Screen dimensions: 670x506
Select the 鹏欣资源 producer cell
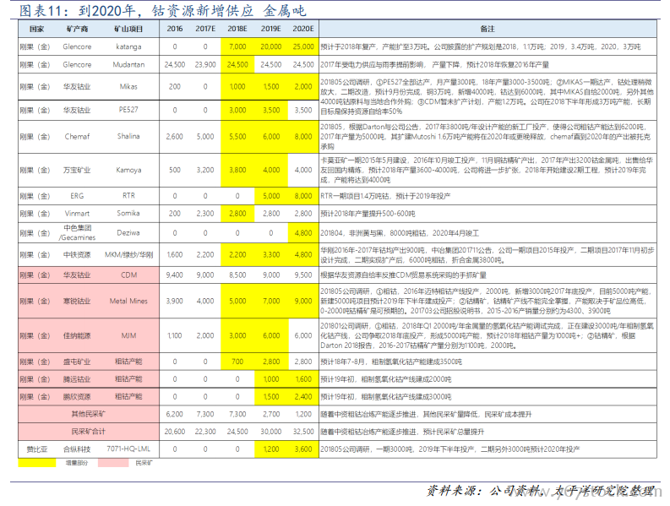(x=78, y=396)
